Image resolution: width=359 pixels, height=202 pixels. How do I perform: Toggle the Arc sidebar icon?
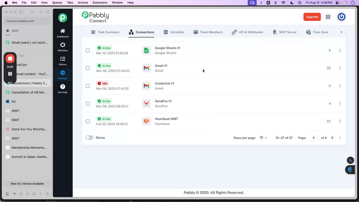pos(21,12)
